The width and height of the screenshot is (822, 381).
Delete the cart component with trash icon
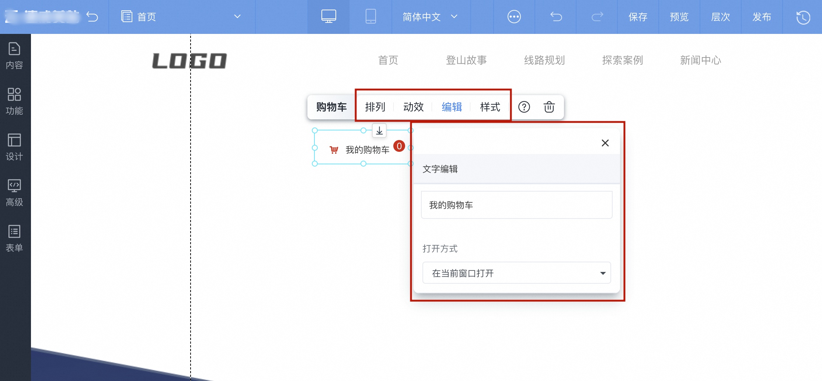click(x=549, y=107)
